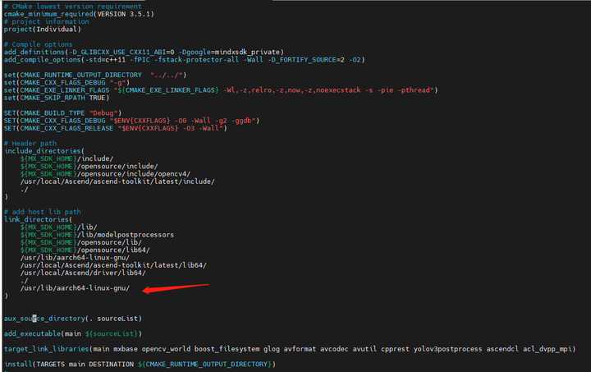Viewport: 591px width, 372px height.
Task: Click the /usr/local/Ascend/driver/lib64/ path
Action: point(83,273)
